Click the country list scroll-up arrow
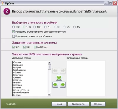This screenshot has width=118, height=109. [x=49, y=63]
